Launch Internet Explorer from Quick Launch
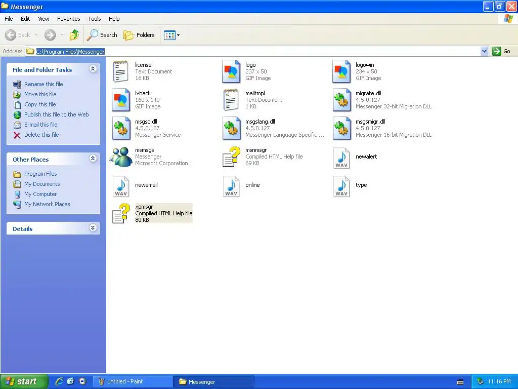This screenshot has height=389, width=518. click(x=59, y=381)
